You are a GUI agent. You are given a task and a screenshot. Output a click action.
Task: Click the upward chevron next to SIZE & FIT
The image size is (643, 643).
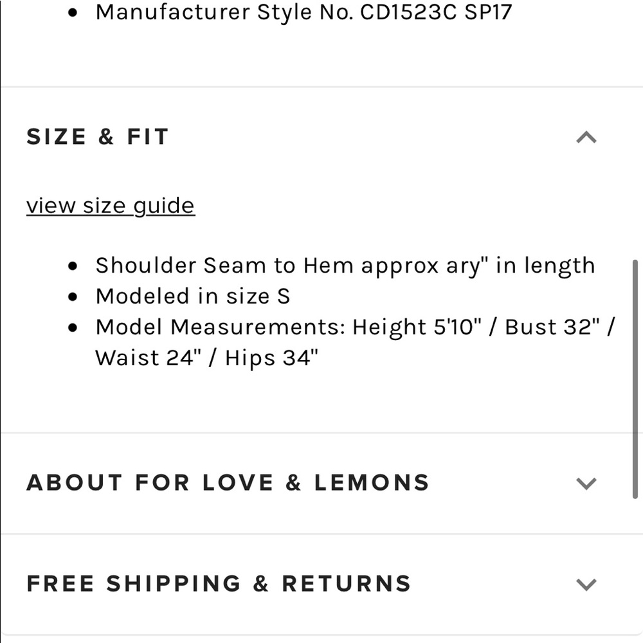pyautogui.click(x=586, y=136)
